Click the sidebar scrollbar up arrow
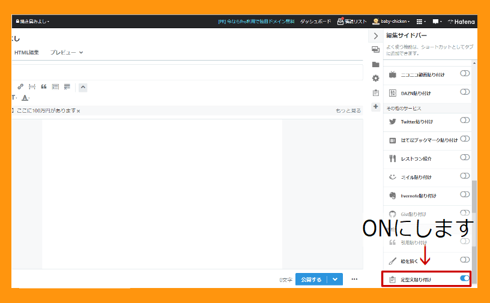This screenshot has height=303, width=490. (474, 63)
